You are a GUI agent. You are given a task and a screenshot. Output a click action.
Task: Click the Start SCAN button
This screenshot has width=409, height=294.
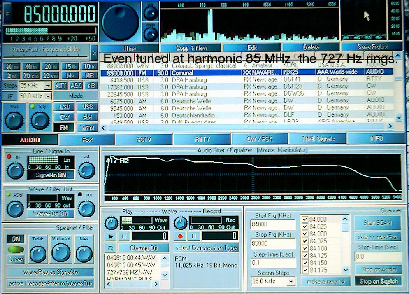pyautogui.click(x=377, y=223)
